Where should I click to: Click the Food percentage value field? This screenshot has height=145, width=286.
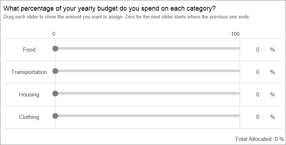(x=258, y=50)
